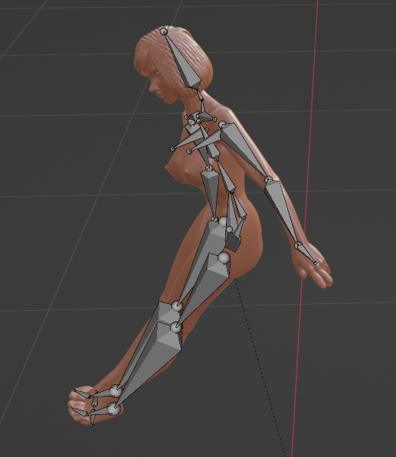Select the forearm bone
This screenshot has height=457, width=396.
click(x=282, y=211)
